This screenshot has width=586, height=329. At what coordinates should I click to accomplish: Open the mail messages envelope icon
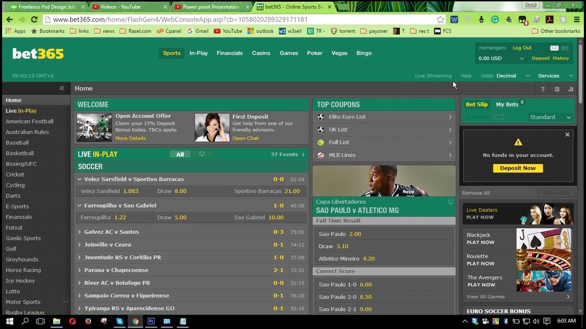tap(554, 48)
